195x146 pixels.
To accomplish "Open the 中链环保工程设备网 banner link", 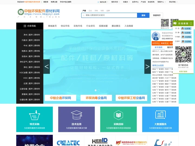I will point(131,98).
